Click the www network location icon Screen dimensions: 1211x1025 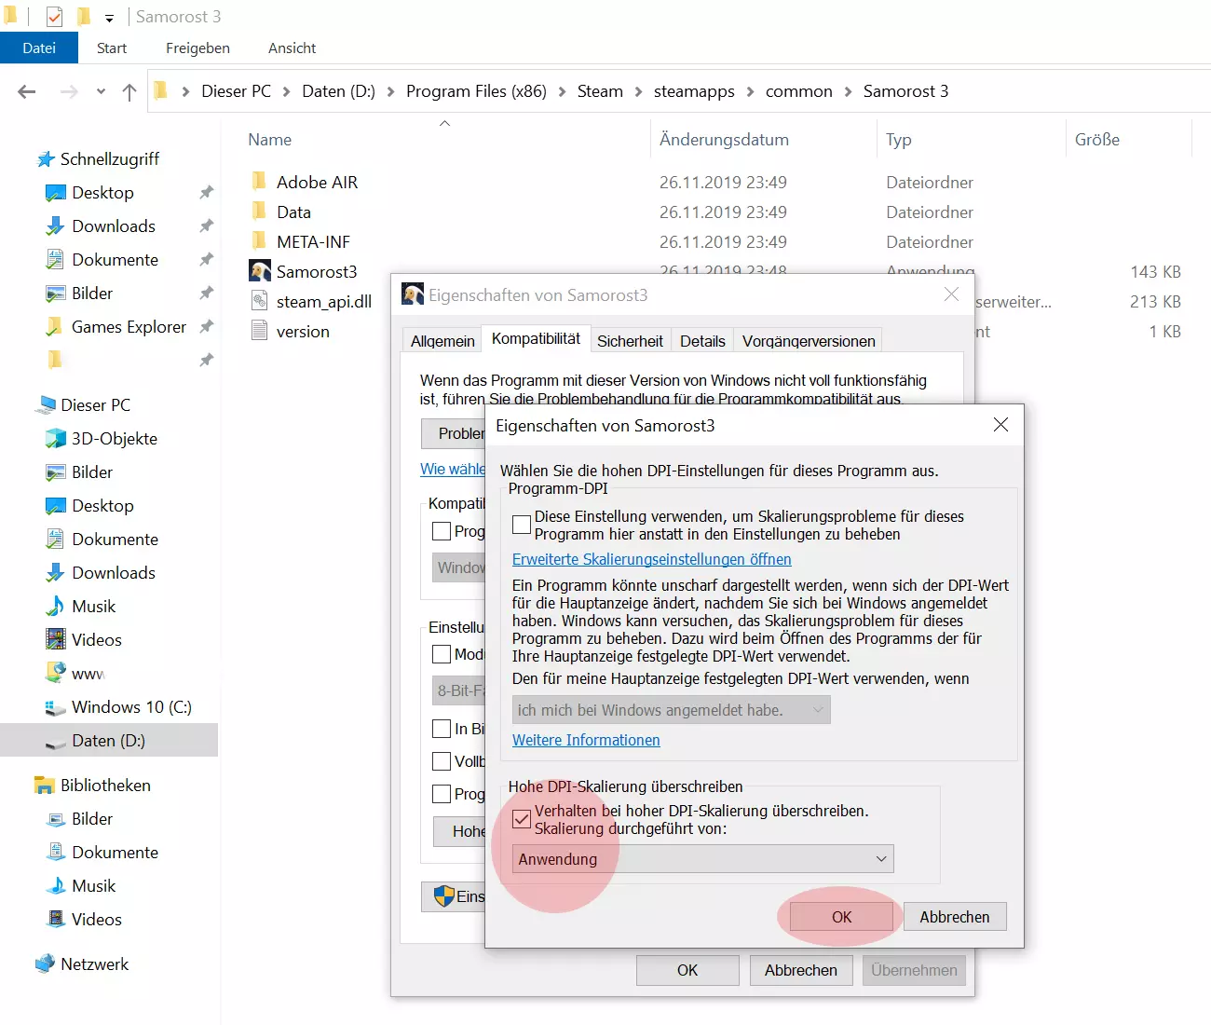[56, 672]
